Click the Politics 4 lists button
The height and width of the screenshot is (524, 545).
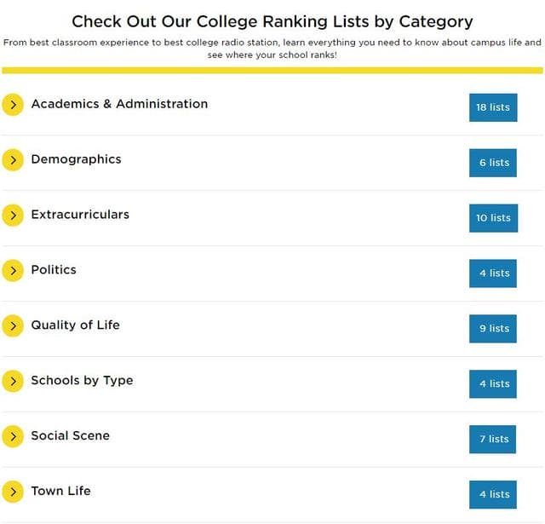tap(493, 274)
